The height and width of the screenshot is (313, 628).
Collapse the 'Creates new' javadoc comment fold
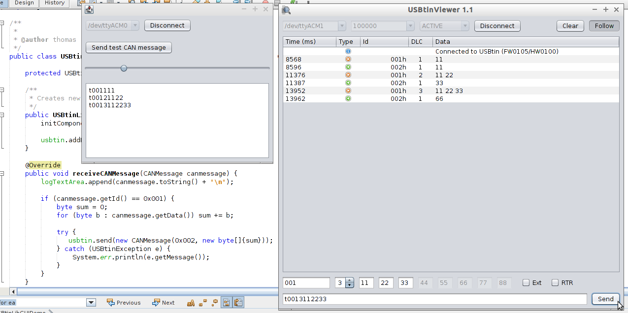[x=3, y=90]
